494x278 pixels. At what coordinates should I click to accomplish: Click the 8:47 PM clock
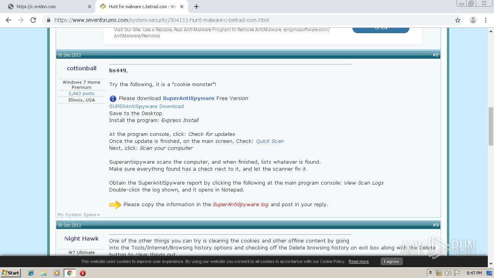tap(474, 273)
